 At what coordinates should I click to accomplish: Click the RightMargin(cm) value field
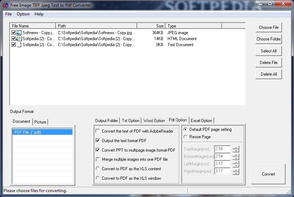pos(222,171)
